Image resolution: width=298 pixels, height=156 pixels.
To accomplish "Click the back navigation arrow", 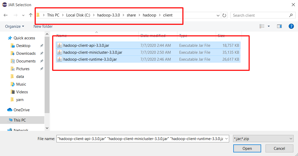I will point(6,15).
